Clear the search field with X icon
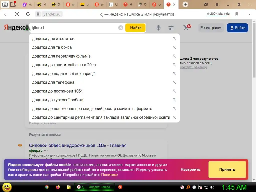 click(121, 28)
